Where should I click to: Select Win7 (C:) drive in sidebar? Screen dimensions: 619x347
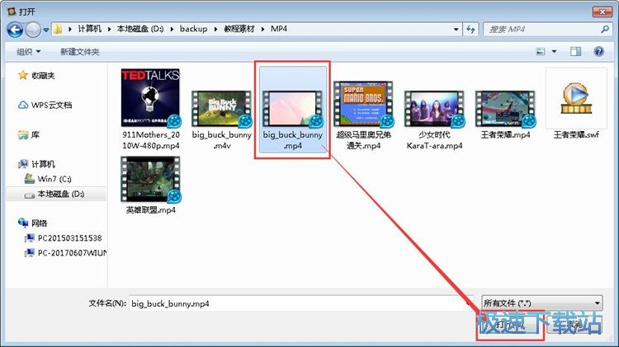tap(54, 179)
